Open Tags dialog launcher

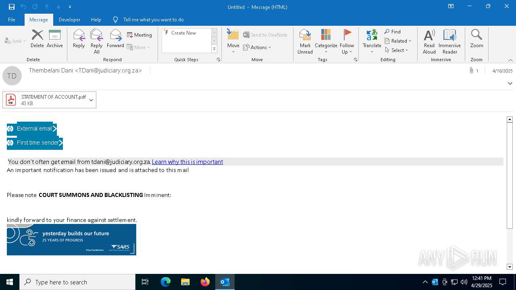(356, 60)
